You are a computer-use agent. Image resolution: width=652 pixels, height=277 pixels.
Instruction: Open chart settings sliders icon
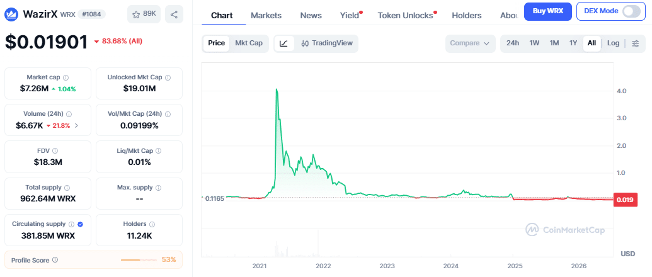(636, 43)
